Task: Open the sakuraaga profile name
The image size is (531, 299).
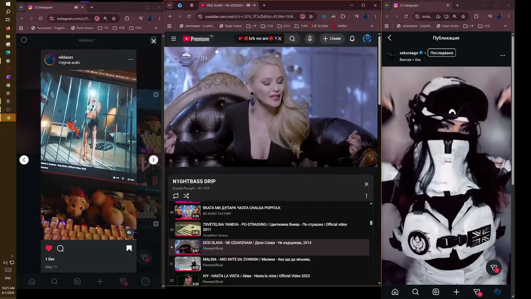Action: click(x=409, y=53)
